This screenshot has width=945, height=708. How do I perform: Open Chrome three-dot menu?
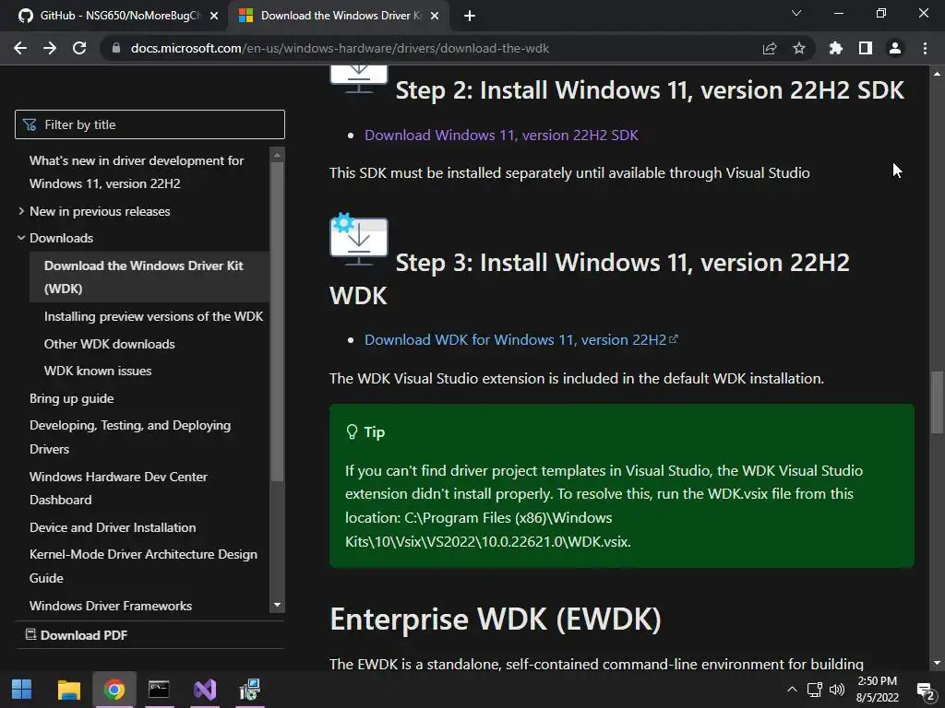pos(925,48)
